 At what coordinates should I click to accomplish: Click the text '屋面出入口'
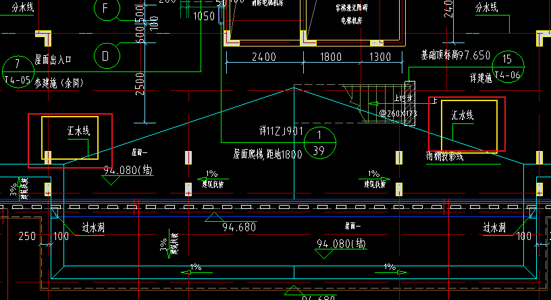click(x=53, y=59)
